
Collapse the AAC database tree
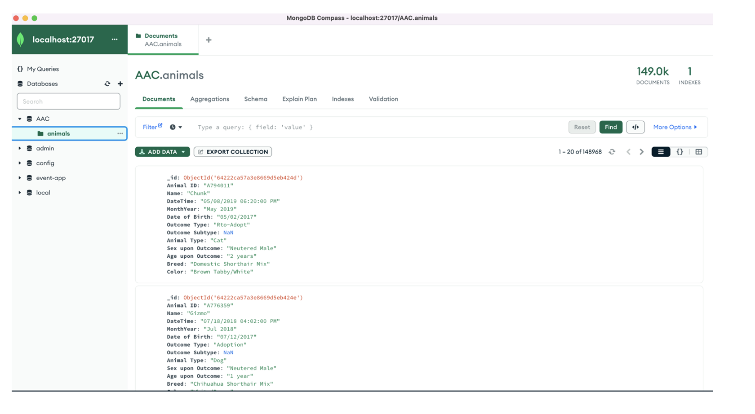coord(20,119)
